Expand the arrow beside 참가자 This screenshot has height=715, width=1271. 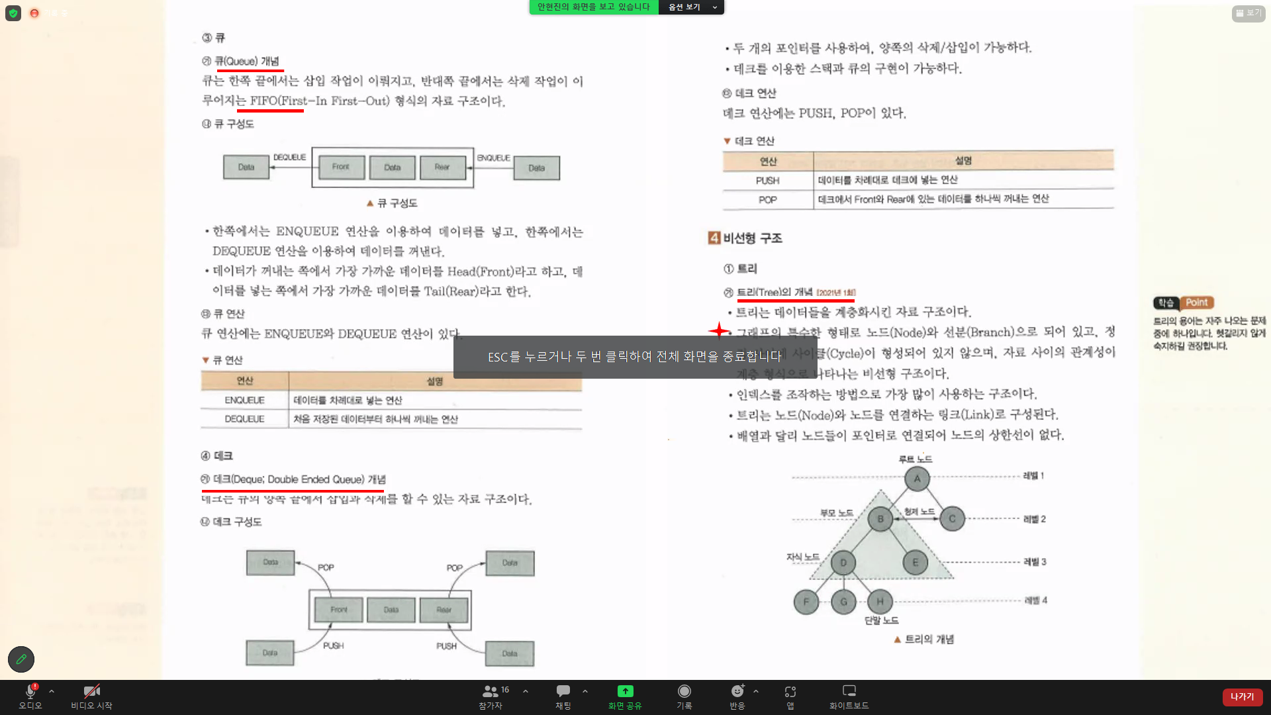526,691
